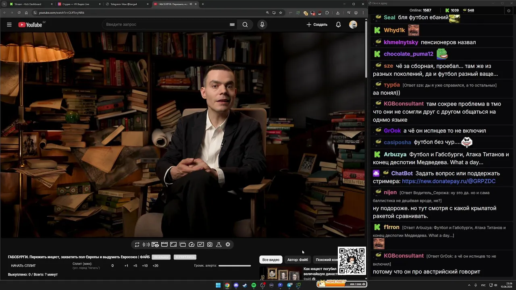Click the magnifier search button
Viewport: 516px width, 290px height.
click(x=245, y=25)
